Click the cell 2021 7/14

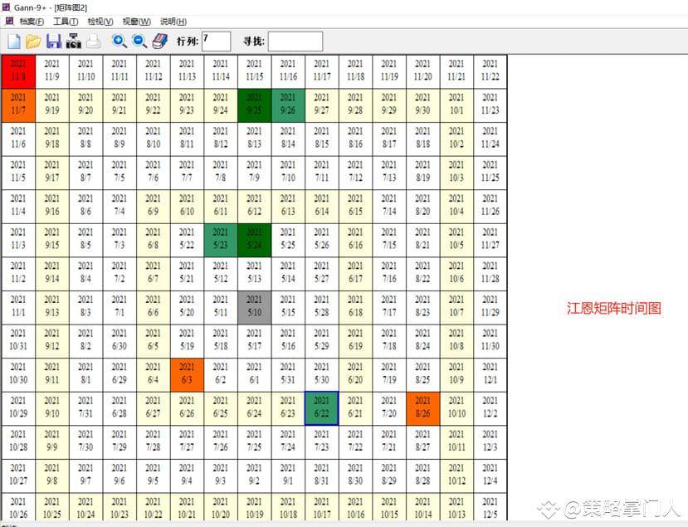coord(389,207)
